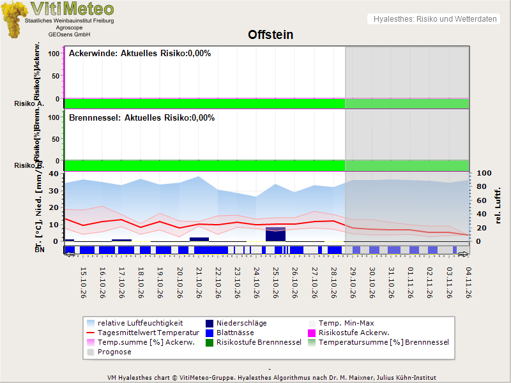The width and height of the screenshot is (511, 383).
Task: Click the Prognose grey legend swatch
Action: coord(91,352)
